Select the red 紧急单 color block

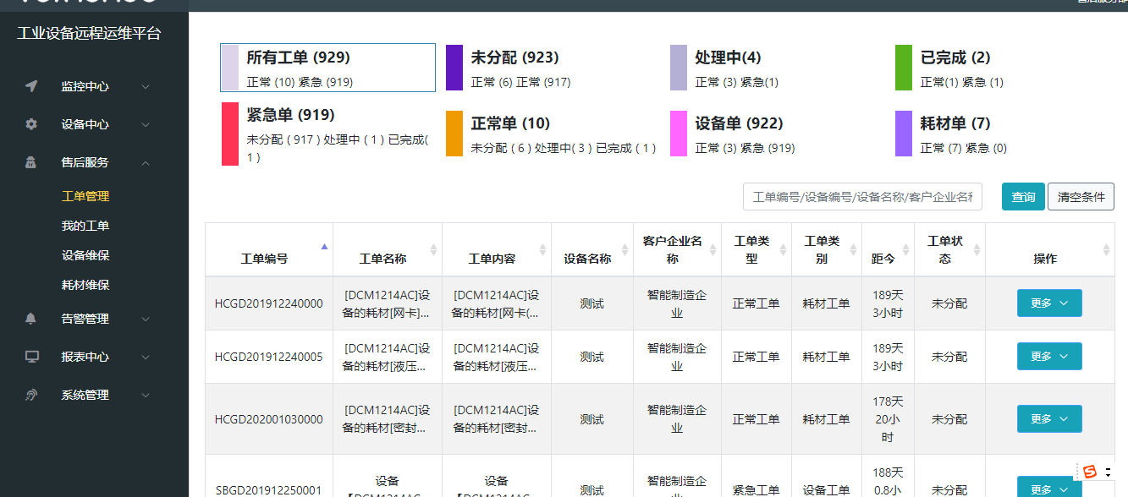coord(230,134)
